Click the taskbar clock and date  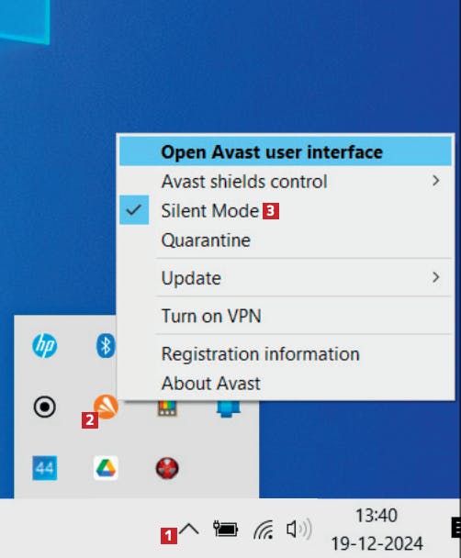click(377, 530)
